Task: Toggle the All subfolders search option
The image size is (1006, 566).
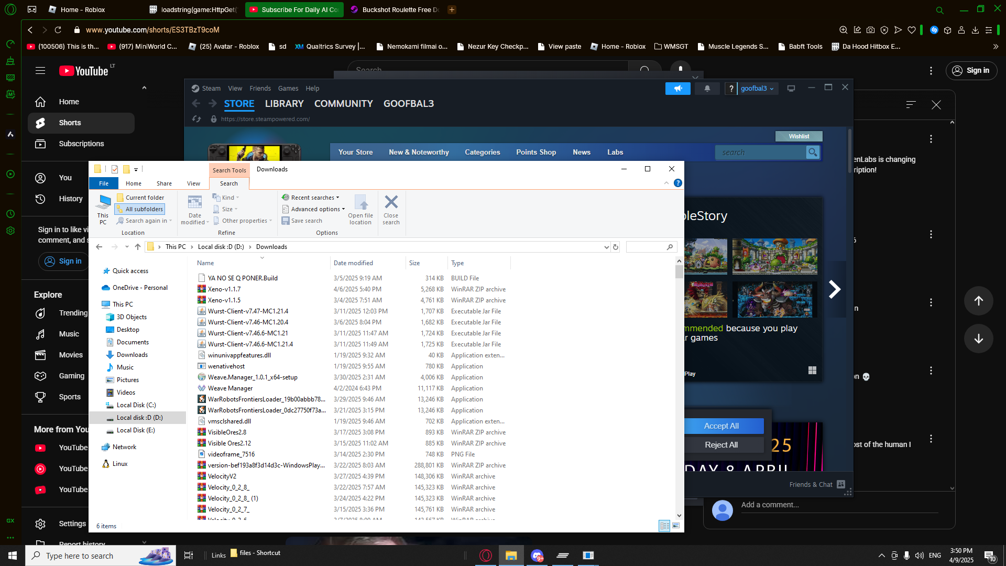Action: coord(139,209)
